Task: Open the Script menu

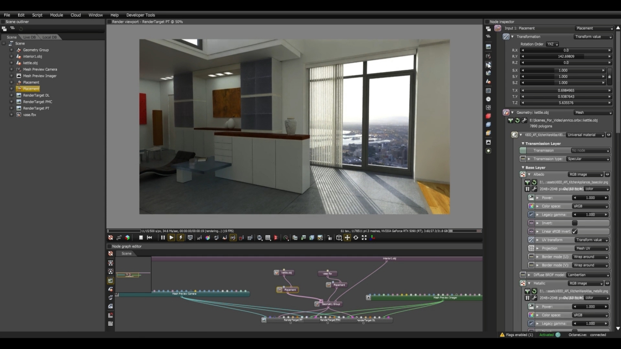Action: 37,15
